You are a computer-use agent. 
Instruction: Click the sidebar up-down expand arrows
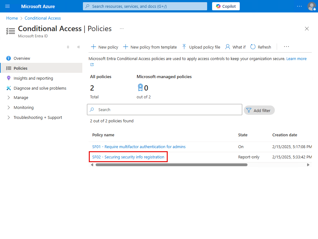68,47
